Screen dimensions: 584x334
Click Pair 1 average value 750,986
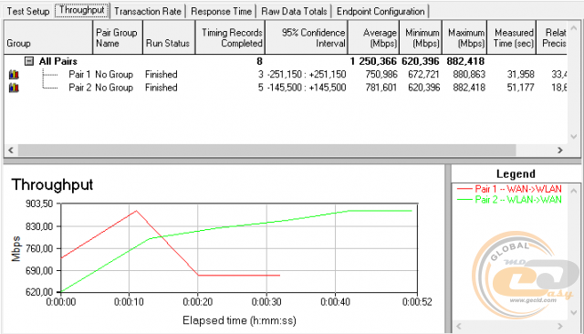381,75
